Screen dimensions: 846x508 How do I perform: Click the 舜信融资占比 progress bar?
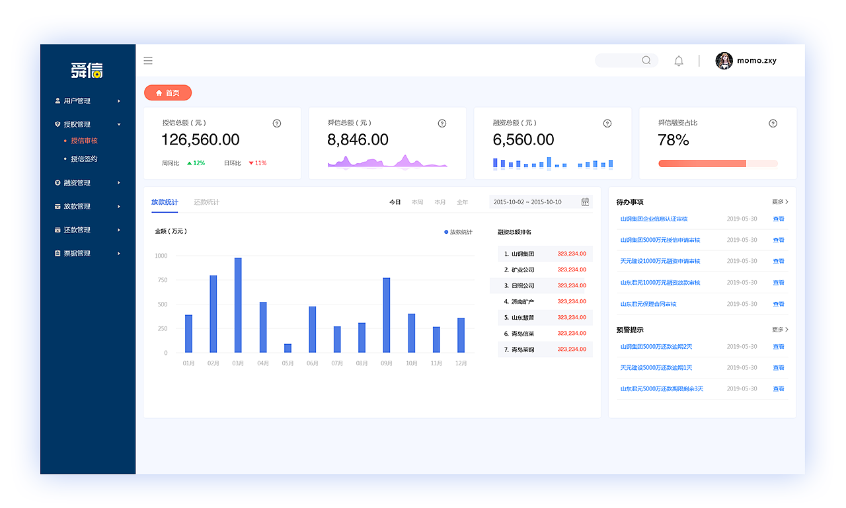click(718, 163)
